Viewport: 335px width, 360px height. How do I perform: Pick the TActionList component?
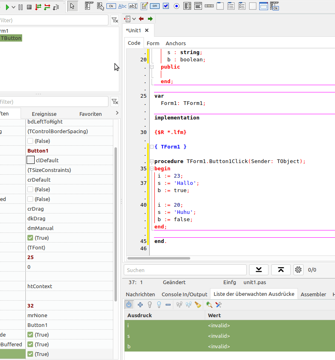275,6
